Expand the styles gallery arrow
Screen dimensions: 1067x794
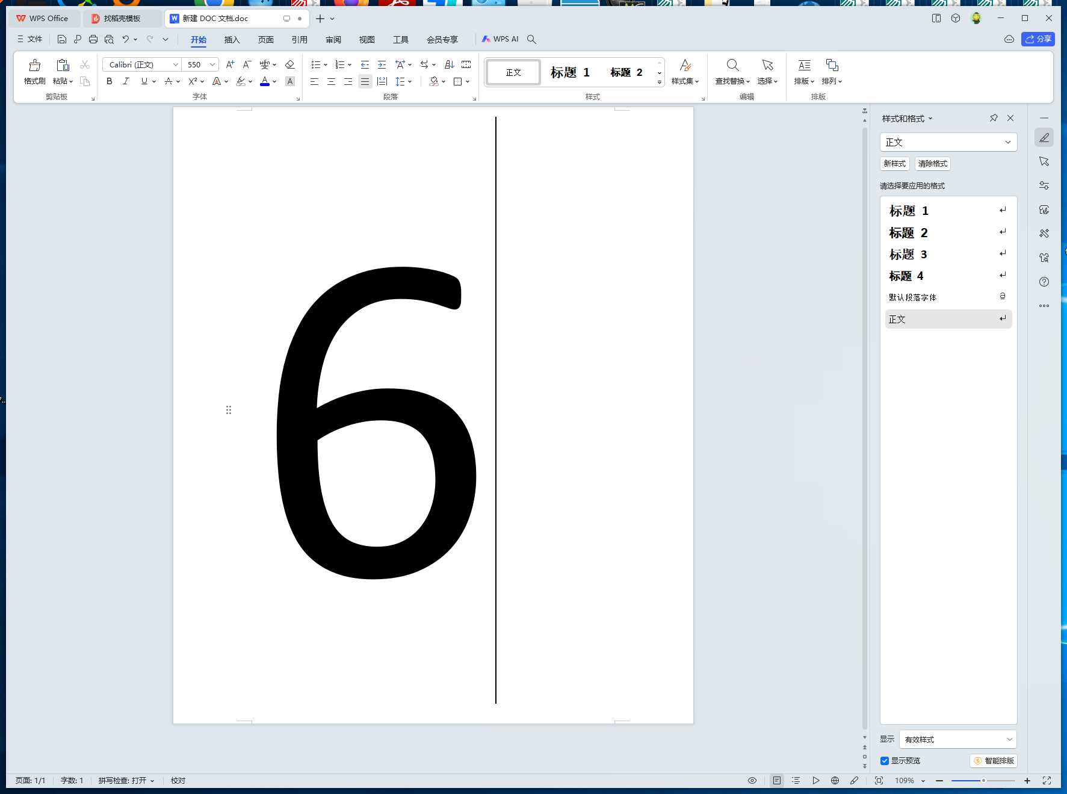[660, 82]
